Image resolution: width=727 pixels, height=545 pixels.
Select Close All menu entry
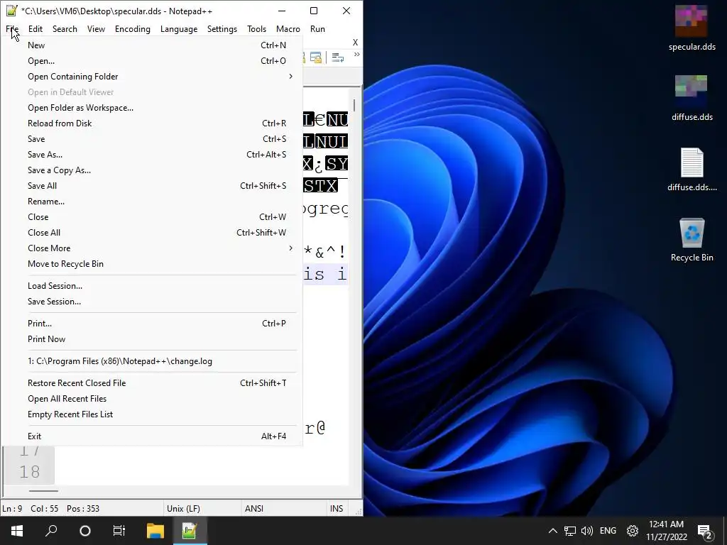click(x=151, y=233)
